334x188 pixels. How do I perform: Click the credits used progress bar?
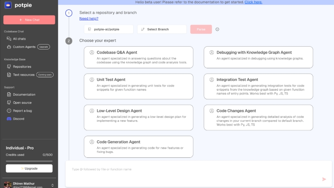[29, 161]
